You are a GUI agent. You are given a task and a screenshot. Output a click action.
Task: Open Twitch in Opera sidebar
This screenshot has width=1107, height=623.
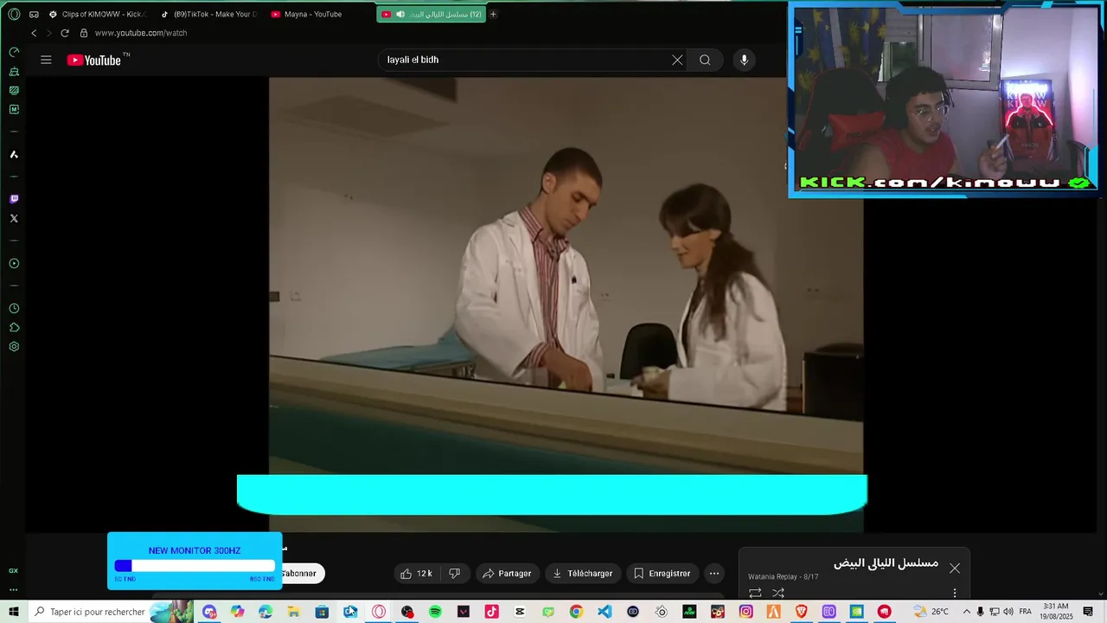click(14, 199)
